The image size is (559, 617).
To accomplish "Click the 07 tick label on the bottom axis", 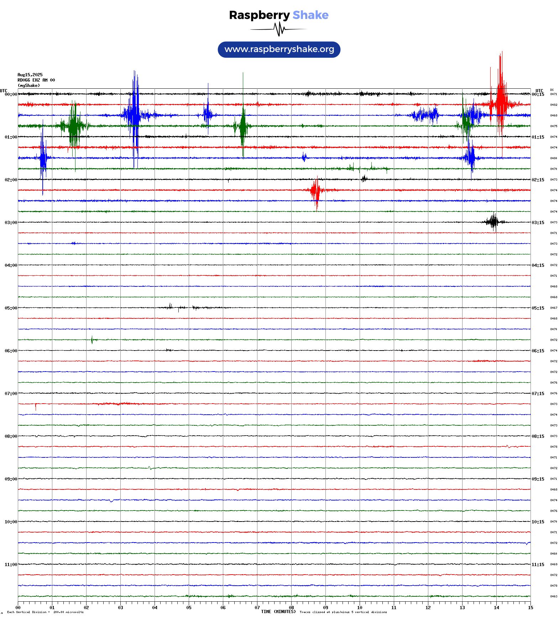I will tap(257, 608).
